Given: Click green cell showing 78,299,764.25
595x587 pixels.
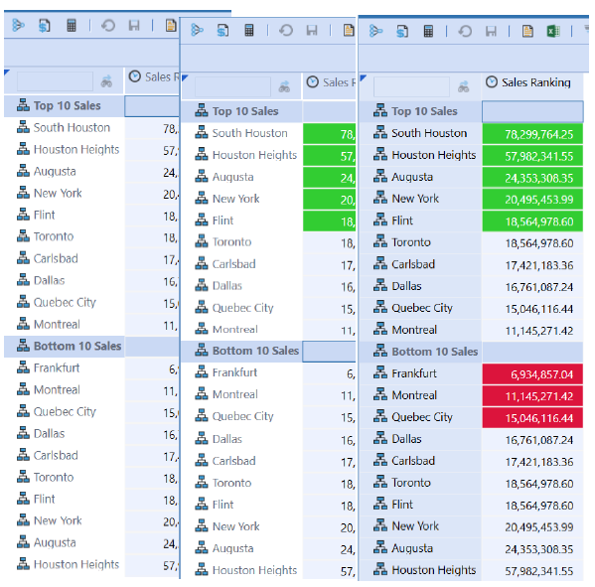Looking at the screenshot, I should (532, 134).
